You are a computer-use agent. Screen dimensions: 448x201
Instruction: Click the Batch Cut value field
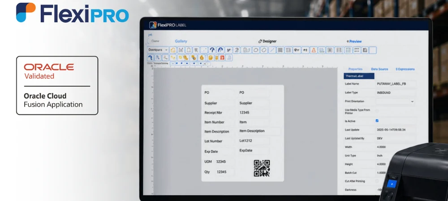381,173
